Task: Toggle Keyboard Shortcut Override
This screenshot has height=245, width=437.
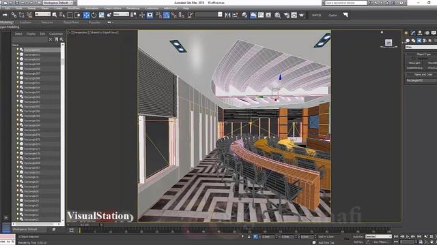Action: pos(150,15)
